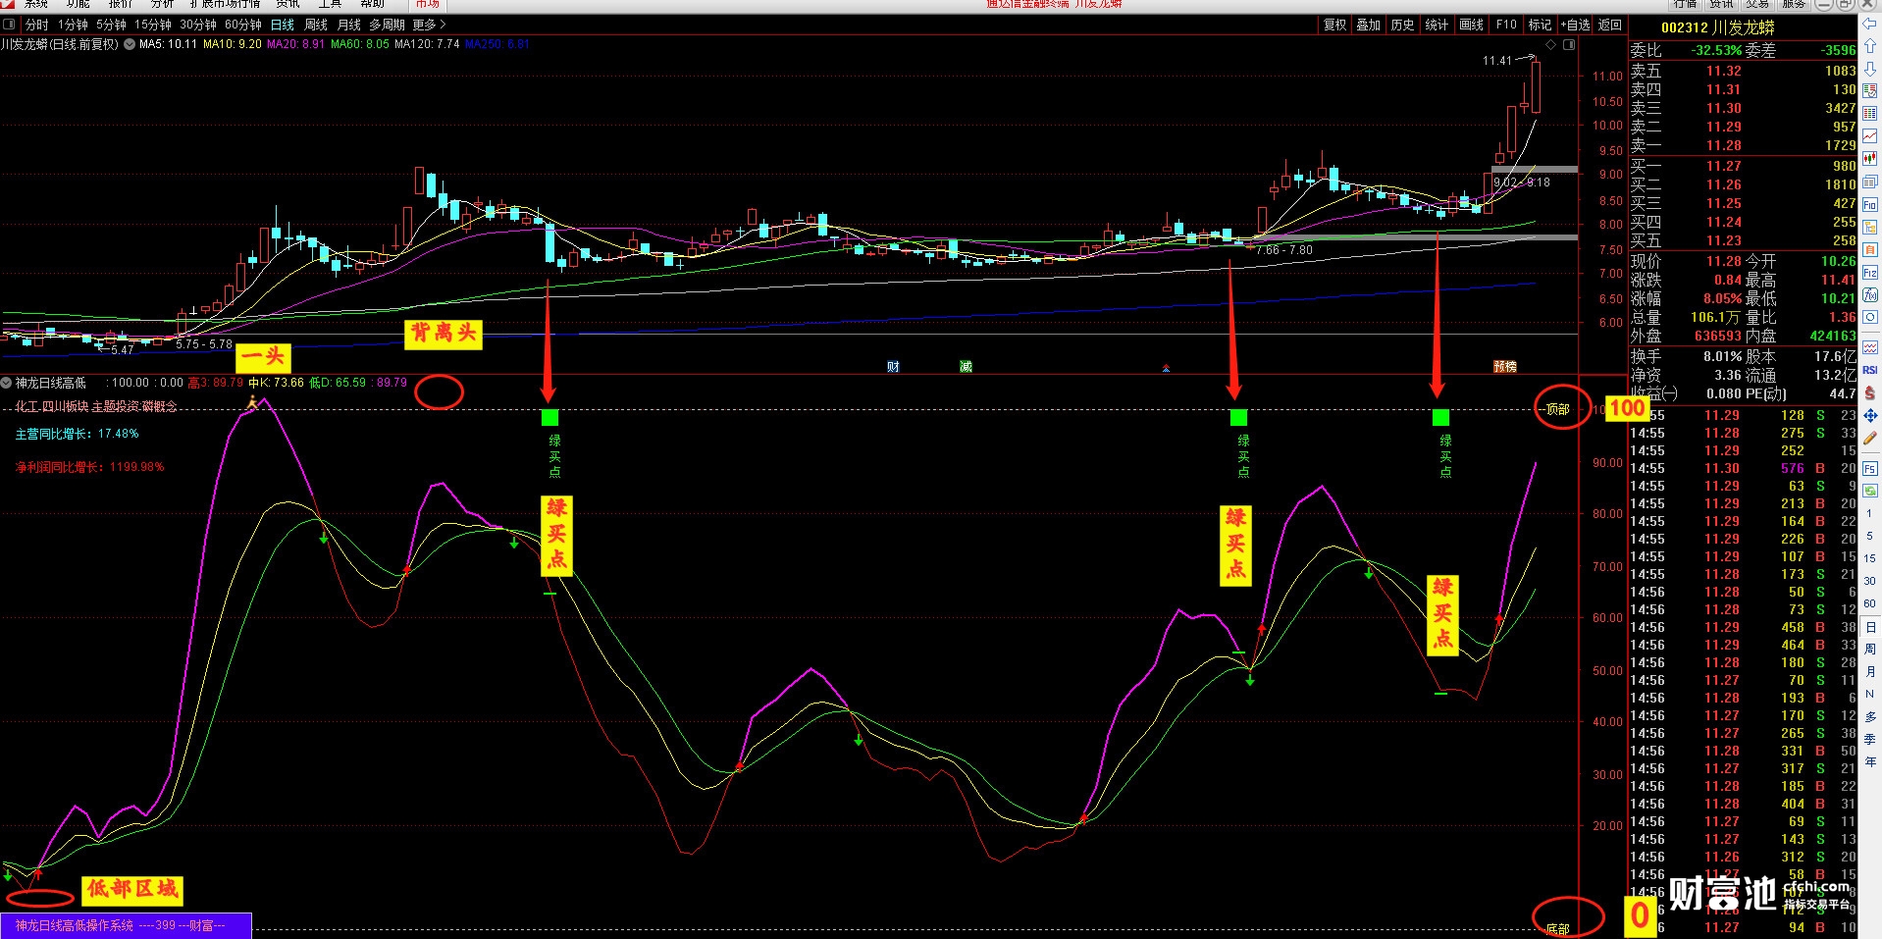
Task: Switch to 5-minute period in right sidebar
Action: [x=1870, y=536]
